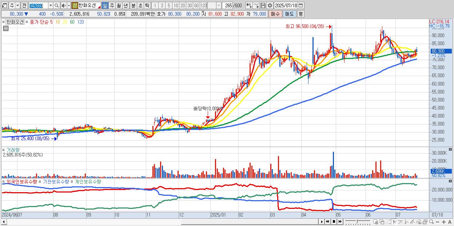Click the add indicator line icon
Viewport: 454px width, 226px height.
click(256, 5)
